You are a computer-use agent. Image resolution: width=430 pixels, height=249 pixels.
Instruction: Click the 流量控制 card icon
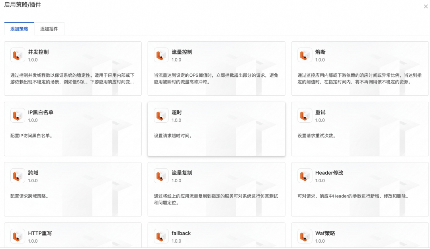[161, 55]
